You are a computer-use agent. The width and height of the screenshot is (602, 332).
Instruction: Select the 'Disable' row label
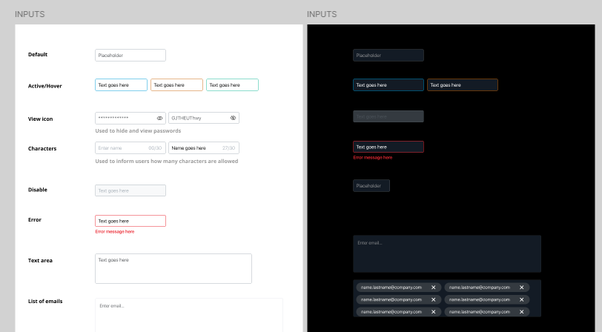38,190
